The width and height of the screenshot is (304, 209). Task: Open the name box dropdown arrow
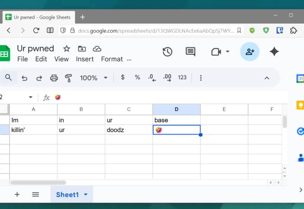pyautogui.click(x=30, y=97)
